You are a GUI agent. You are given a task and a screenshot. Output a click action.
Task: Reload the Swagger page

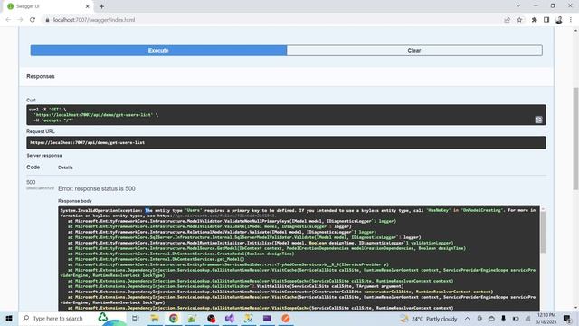pos(33,20)
